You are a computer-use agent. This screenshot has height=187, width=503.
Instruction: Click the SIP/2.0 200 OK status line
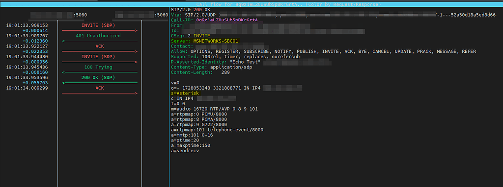pos(191,10)
